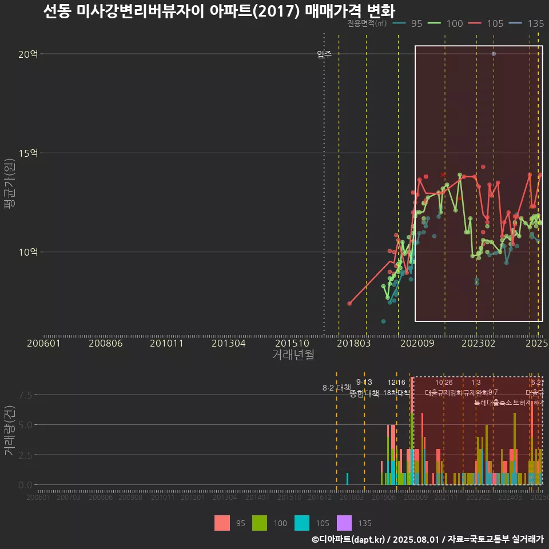Screen dimensions: 549x549
Task: Click the '12·16 18차대책' policy annotation
Action: pos(396,388)
